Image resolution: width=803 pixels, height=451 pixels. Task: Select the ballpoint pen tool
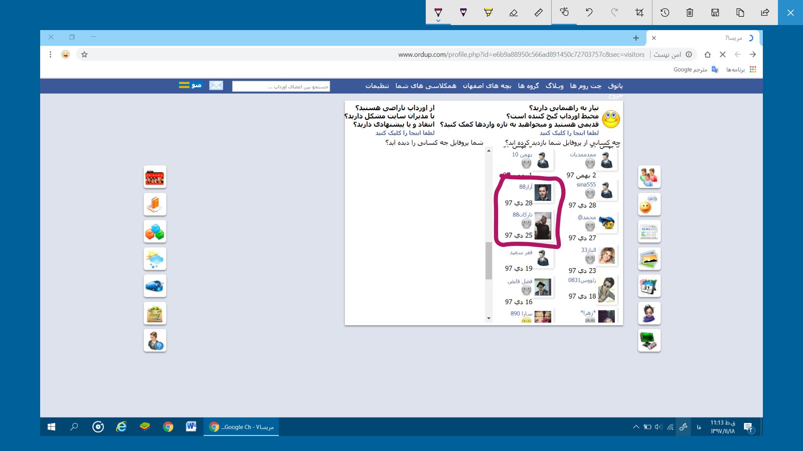(438, 12)
